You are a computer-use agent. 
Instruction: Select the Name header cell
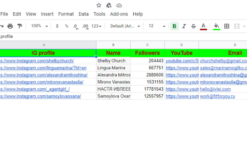113,53
